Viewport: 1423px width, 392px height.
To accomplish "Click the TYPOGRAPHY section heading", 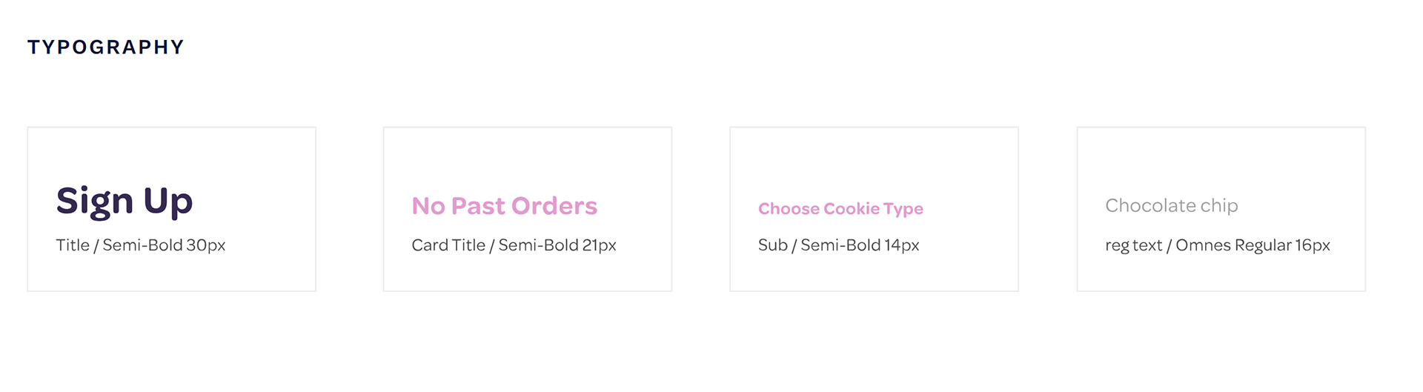I will (105, 47).
